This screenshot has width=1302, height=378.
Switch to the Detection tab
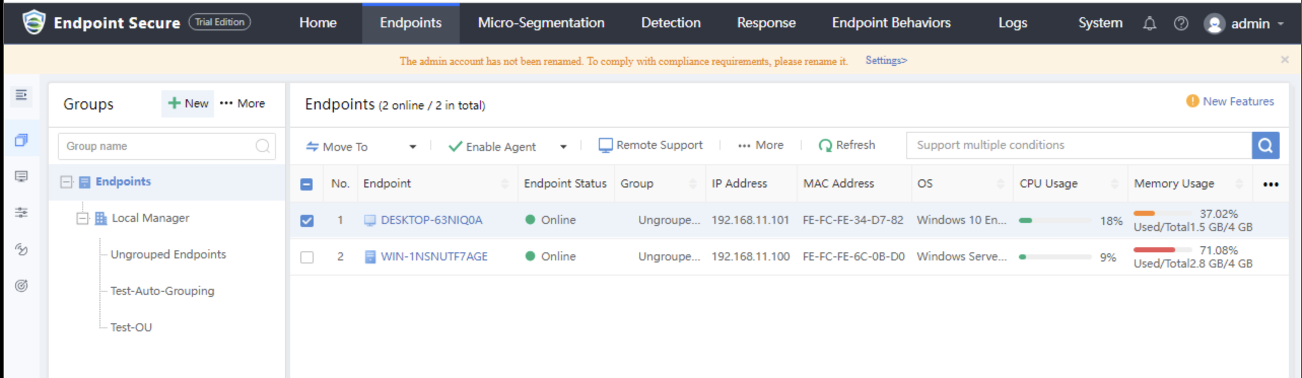click(670, 23)
